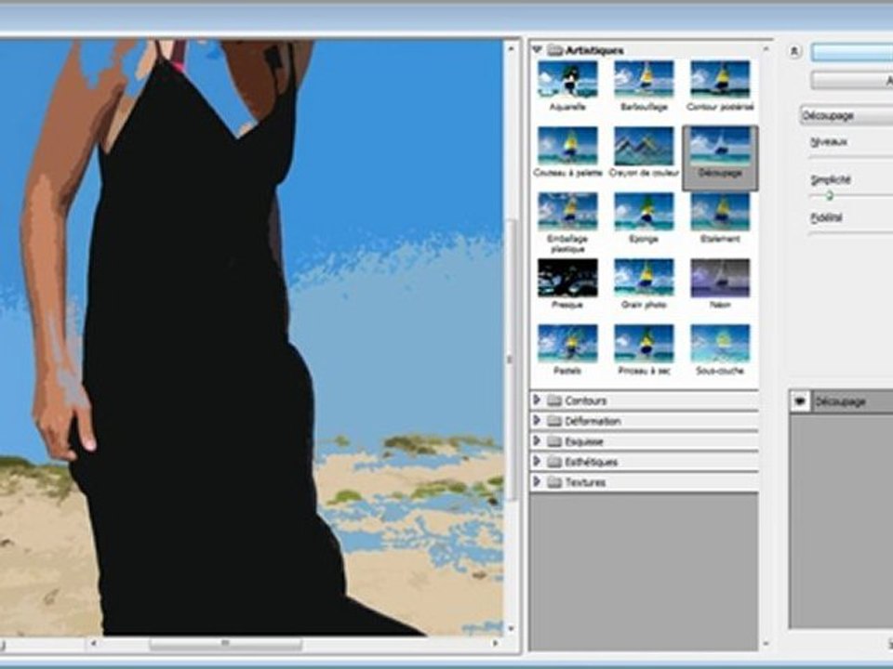This screenshot has height=669, width=893.
Task: Click the cancel button below the blue button
Action: tap(852, 80)
